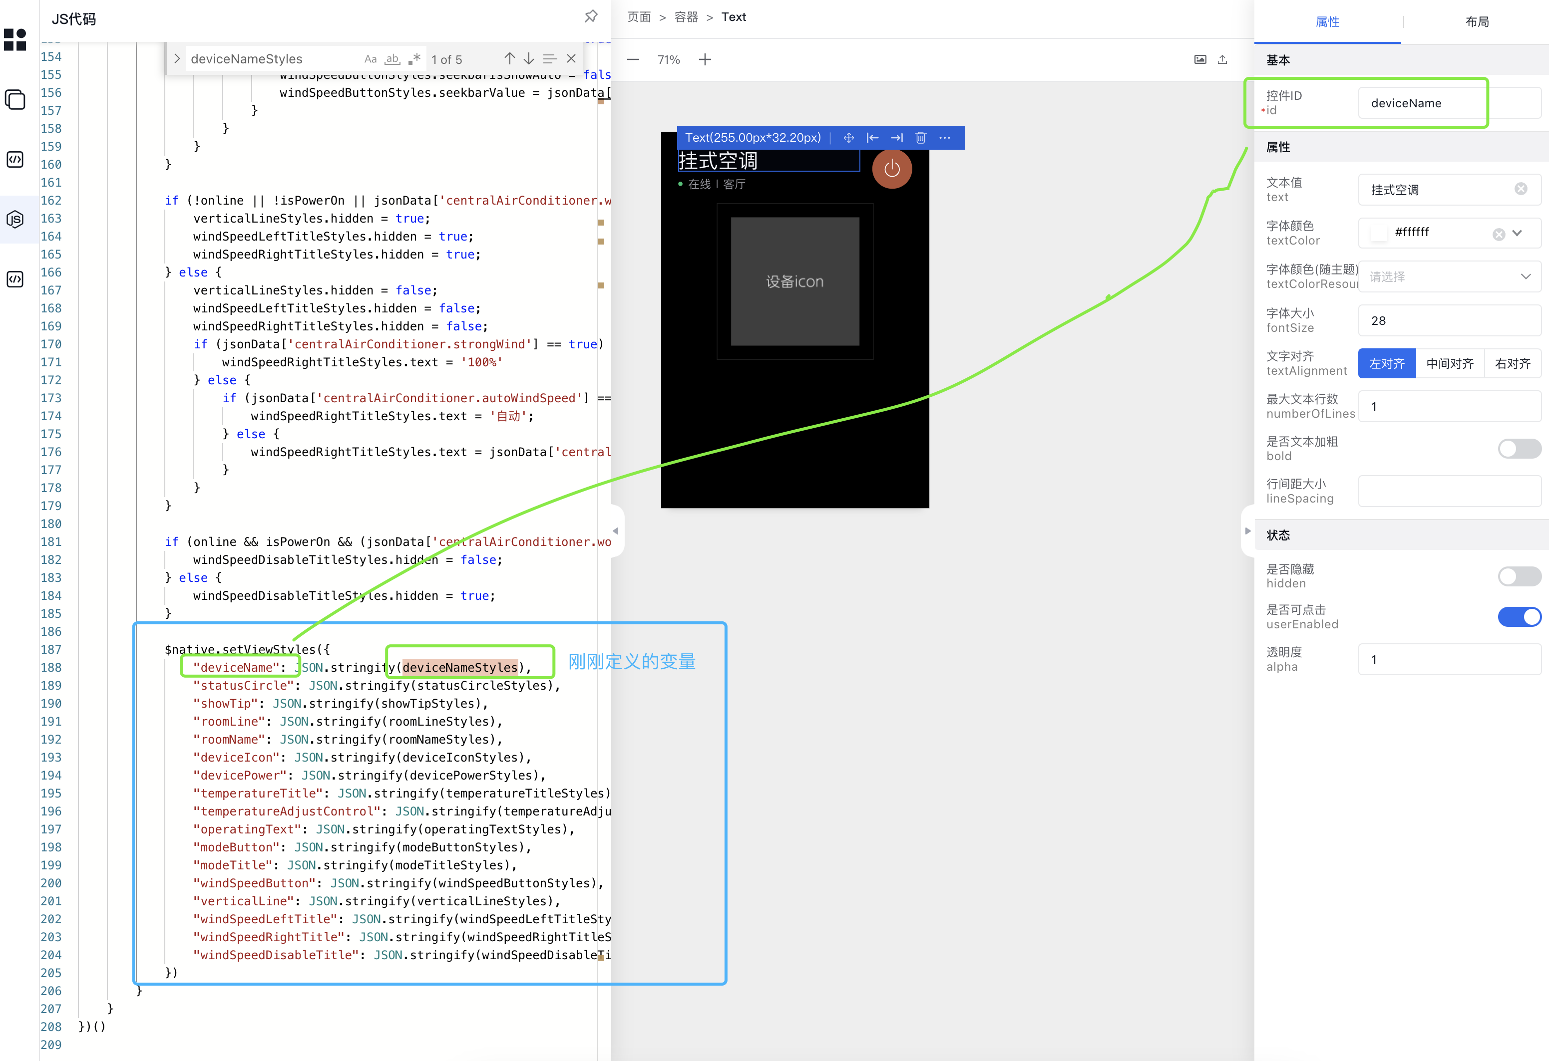Viewport: 1549px width, 1061px height.
Task: Edit the fontSize field 28
Action: click(1449, 320)
